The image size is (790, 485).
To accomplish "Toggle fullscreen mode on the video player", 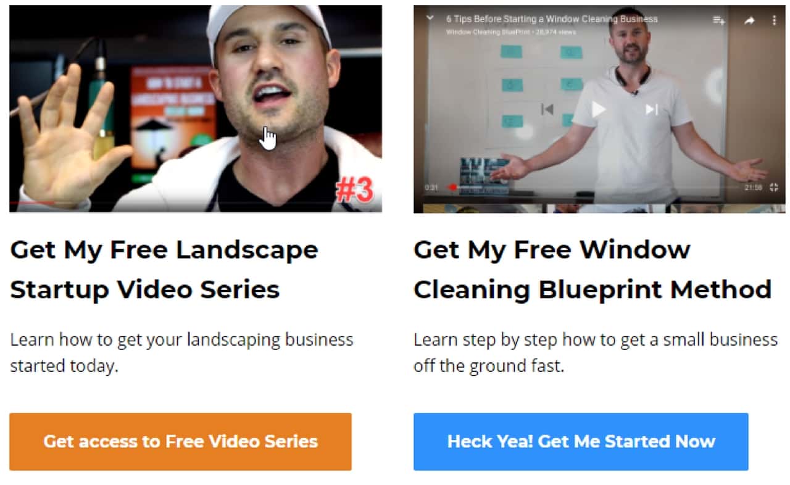I will click(774, 188).
